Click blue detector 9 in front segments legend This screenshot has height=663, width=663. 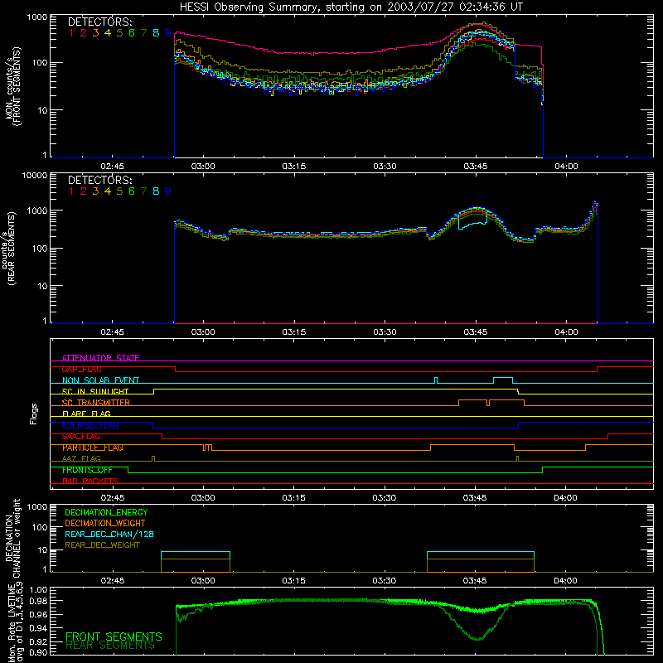tap(168, 33)
